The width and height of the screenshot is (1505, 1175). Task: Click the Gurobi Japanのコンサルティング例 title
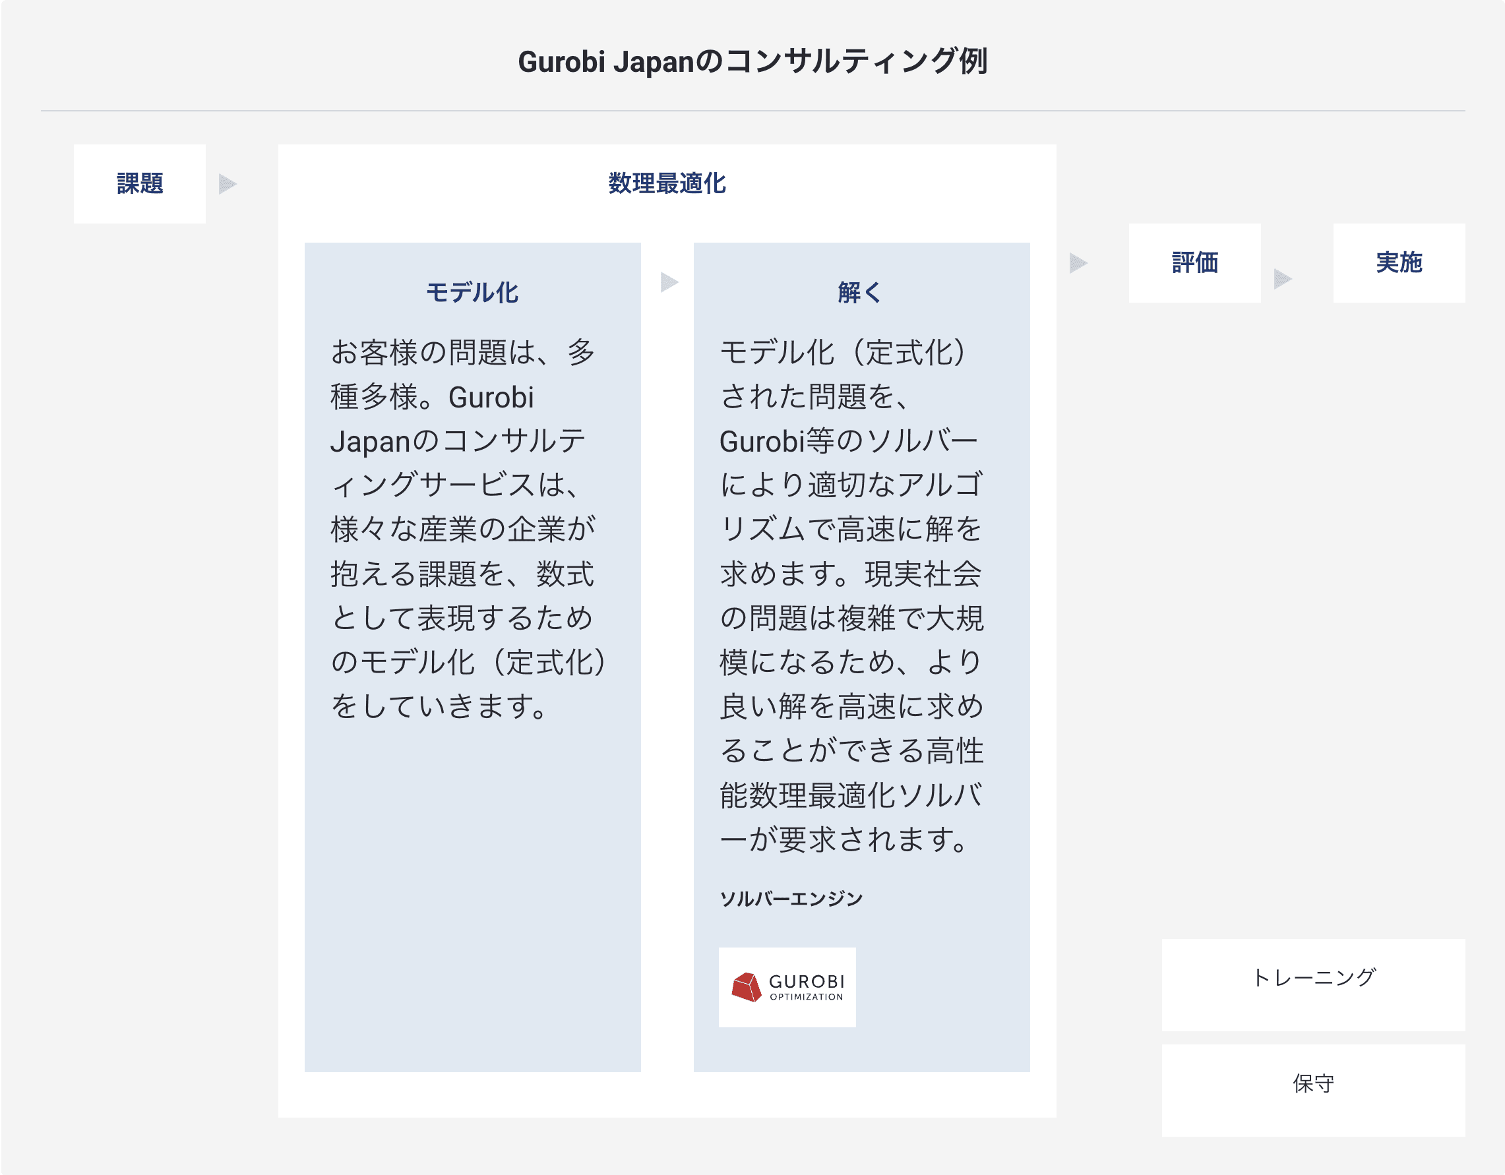click(x=752, y=61)
